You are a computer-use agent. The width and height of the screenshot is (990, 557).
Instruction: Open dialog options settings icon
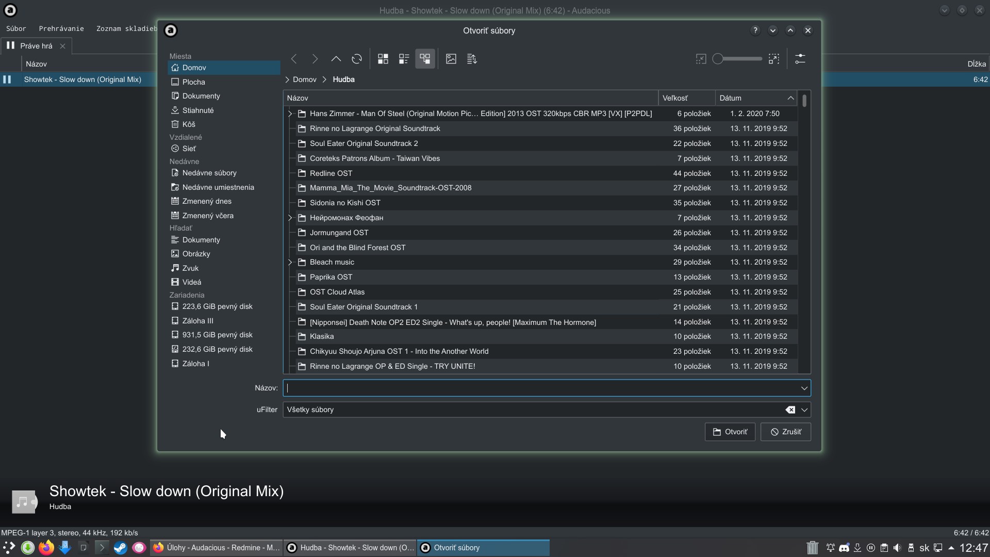[800, 59]
